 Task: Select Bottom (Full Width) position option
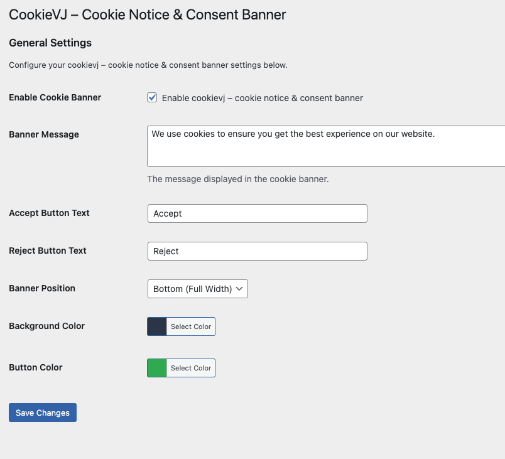pos(197,289)
